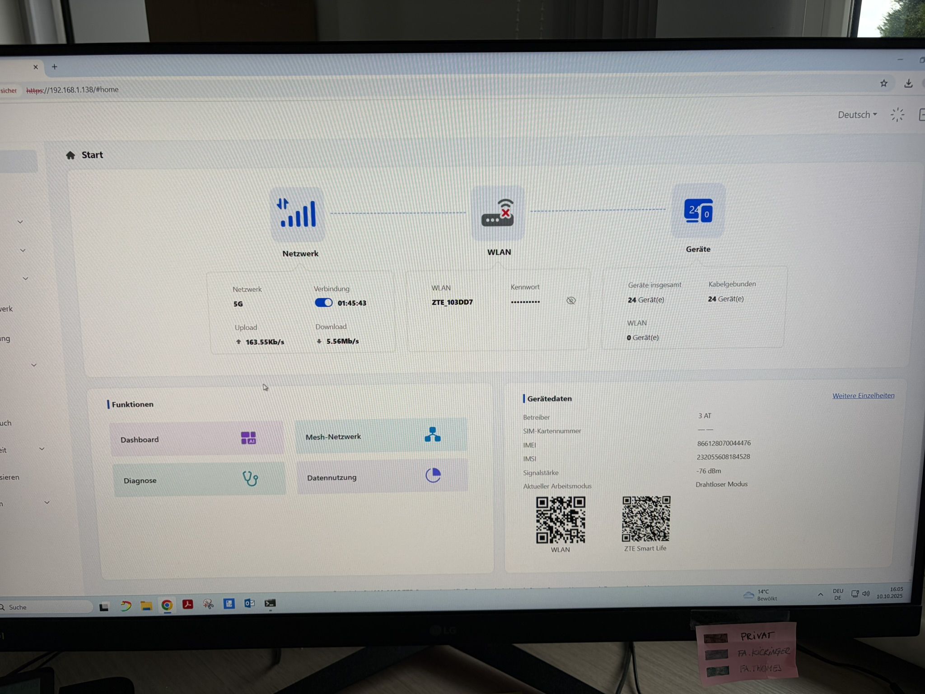Click the IMEI value 866128070044476

click(x=724, y=443)
